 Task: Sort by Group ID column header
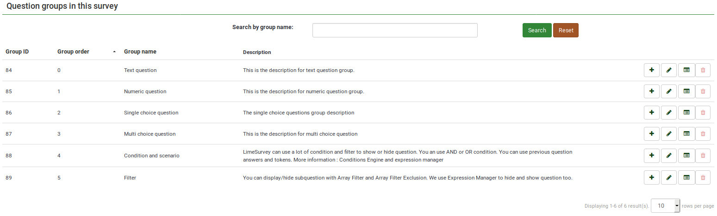coord(17,52)
